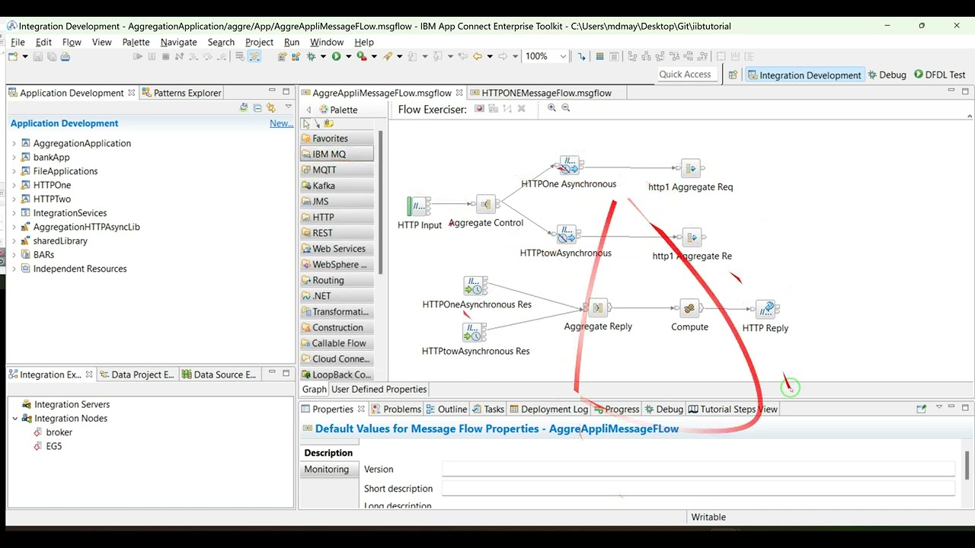Open the Web Services palette drawer
The height and width of the screenshot is (548, 975).
(337, 249)
